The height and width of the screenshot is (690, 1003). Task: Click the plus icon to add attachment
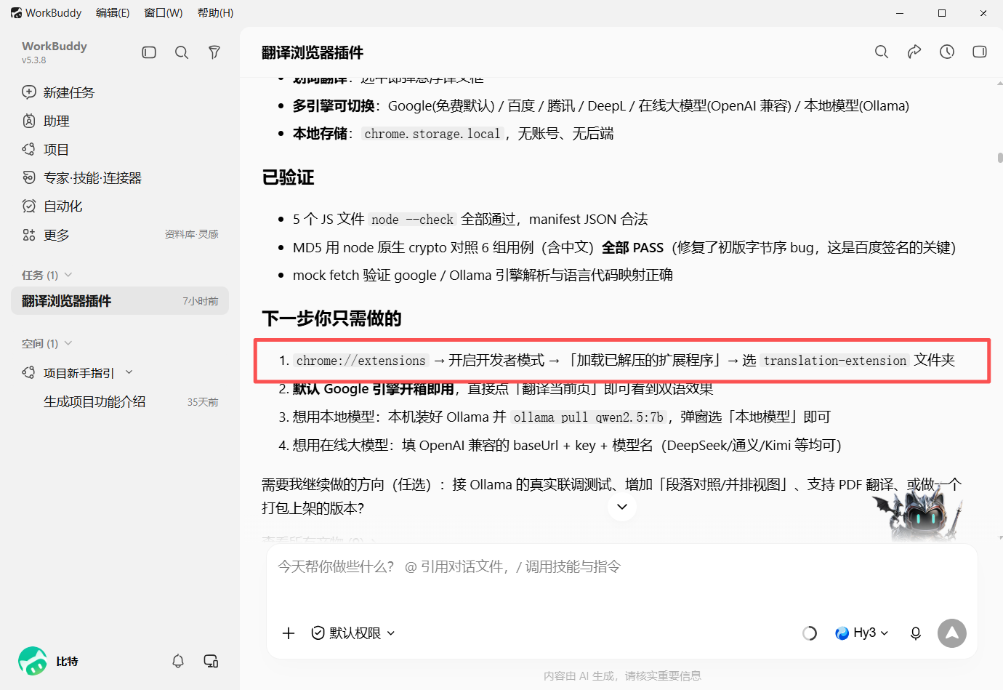point(289,633)
